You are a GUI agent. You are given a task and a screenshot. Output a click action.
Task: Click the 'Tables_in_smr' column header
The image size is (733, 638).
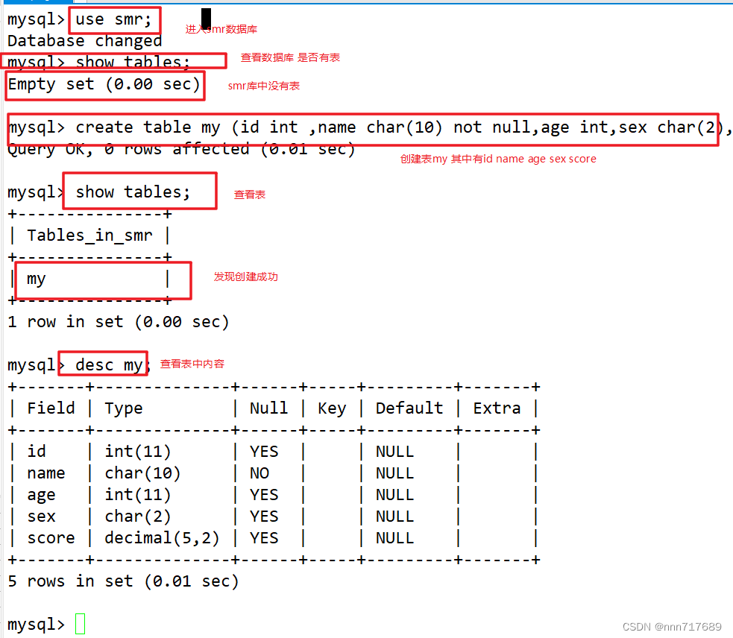[x=89, y=236]
